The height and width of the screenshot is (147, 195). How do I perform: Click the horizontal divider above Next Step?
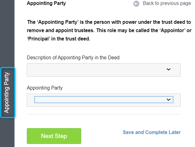[104, 114]
